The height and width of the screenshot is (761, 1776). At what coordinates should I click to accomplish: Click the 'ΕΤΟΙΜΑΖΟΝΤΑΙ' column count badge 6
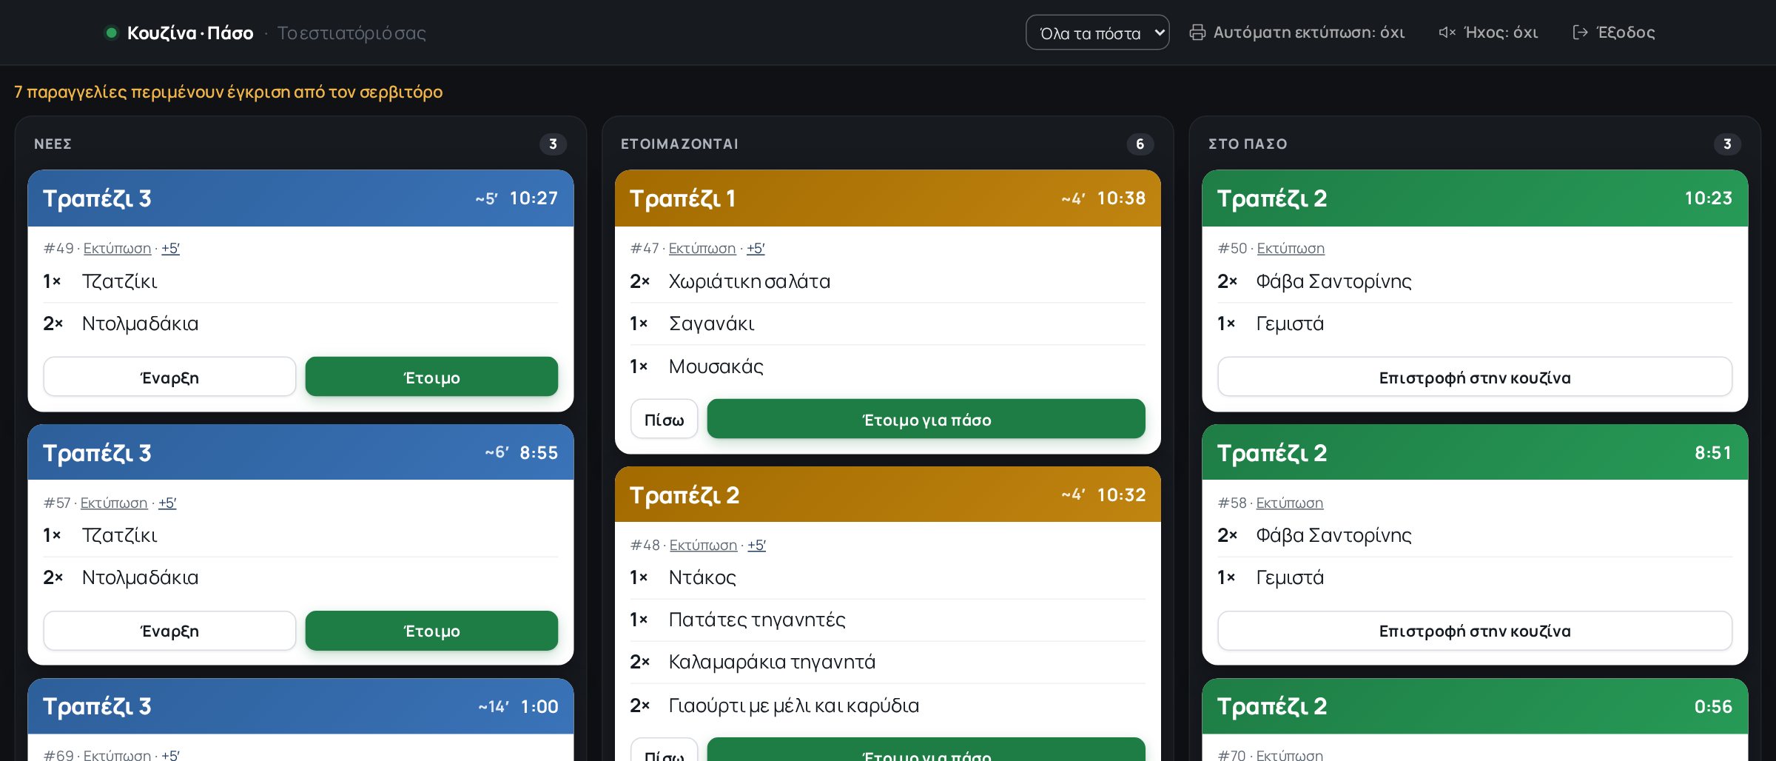[1140, 144]
